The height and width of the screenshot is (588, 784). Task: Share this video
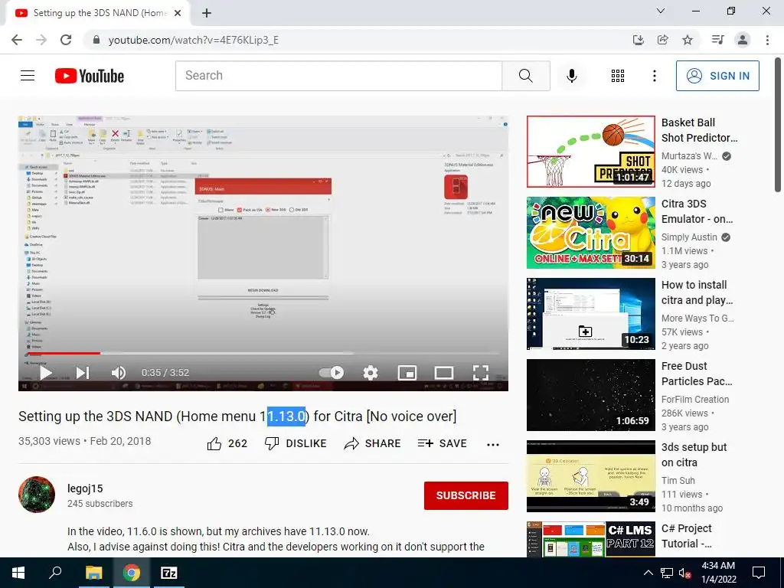tap(373, 443)
